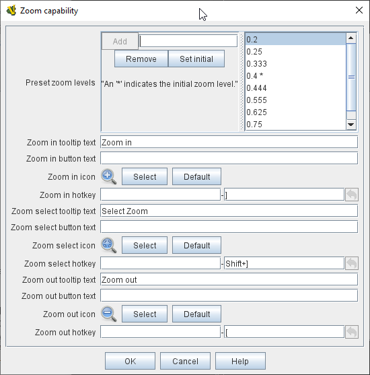Click the Zoom in magnifier icon
This screenshot has height=375, width=370.
(x=109, y=177)
